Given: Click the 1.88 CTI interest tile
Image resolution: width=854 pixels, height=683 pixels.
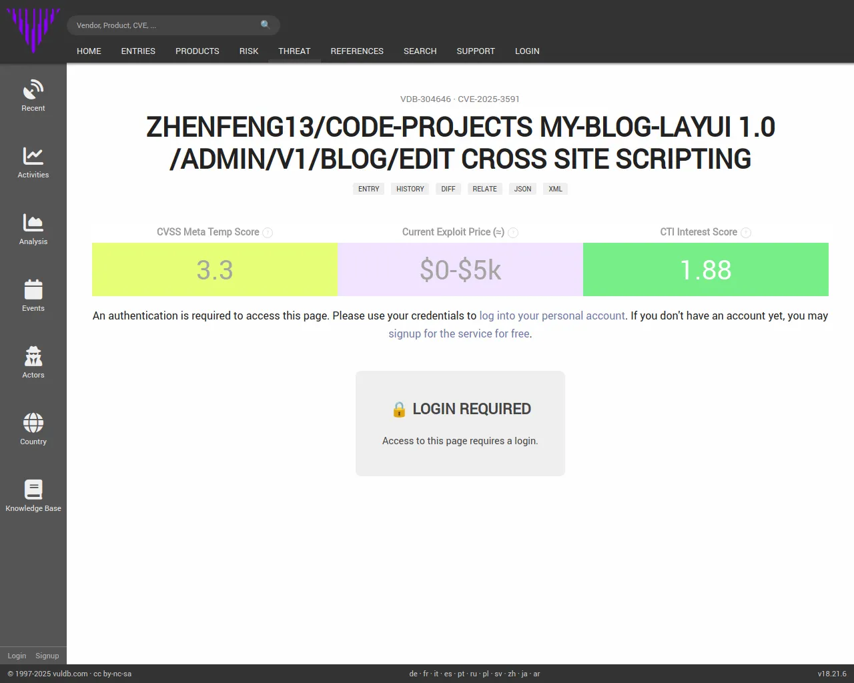Looking at the screenshot, I should pyautogui.click(x=706, y=269).
